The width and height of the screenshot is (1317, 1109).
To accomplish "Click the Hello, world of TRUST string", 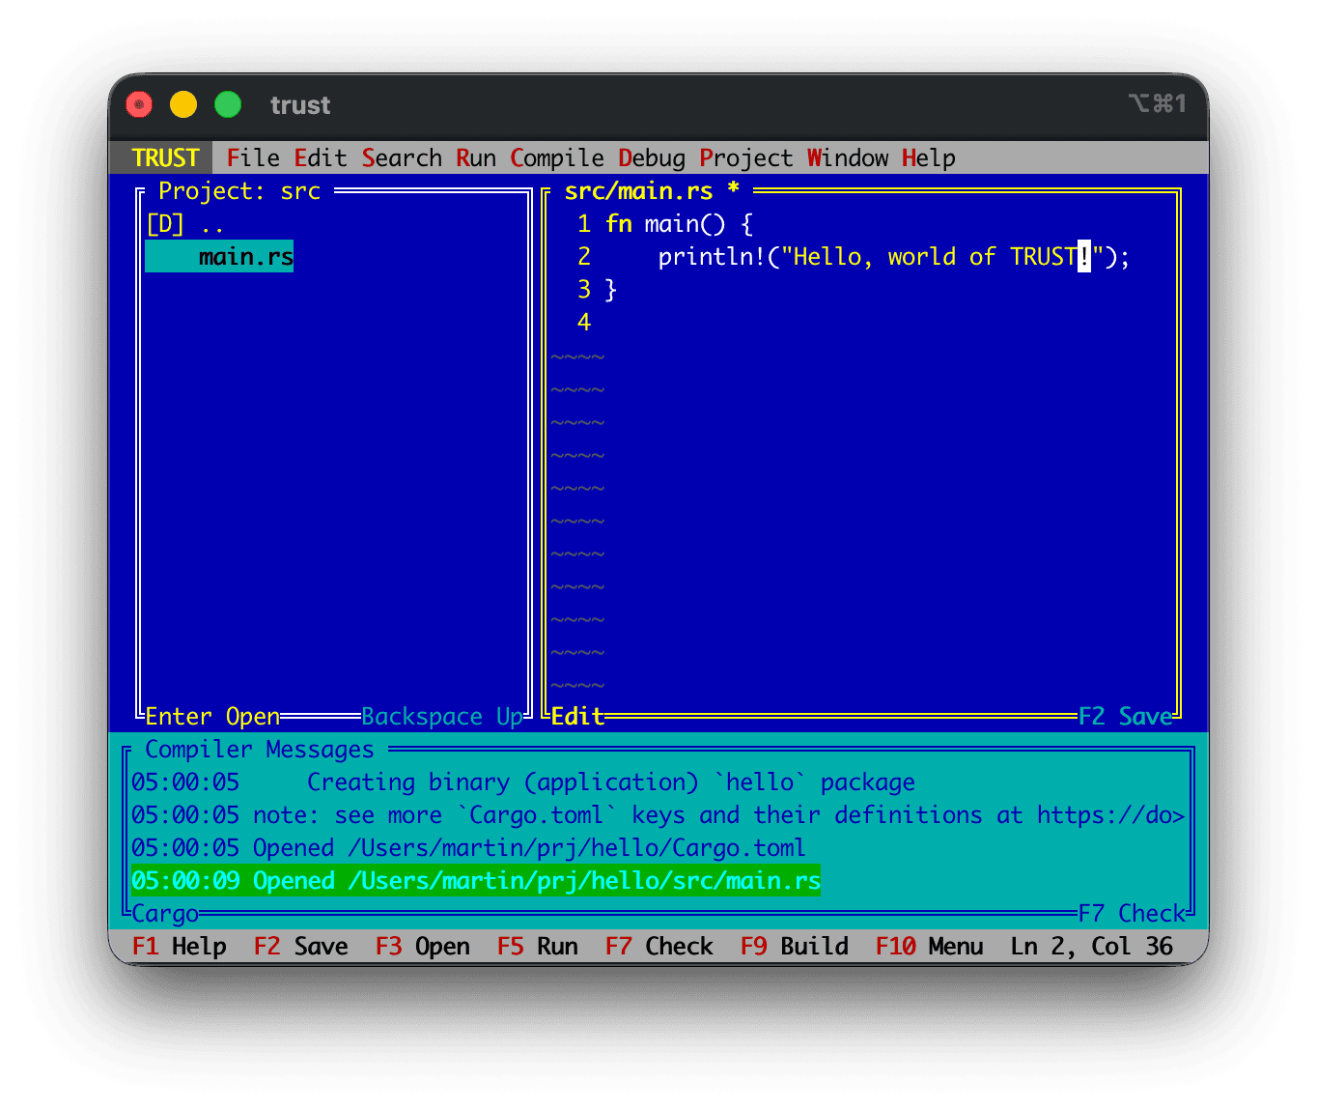I will [x=942, y=257].
